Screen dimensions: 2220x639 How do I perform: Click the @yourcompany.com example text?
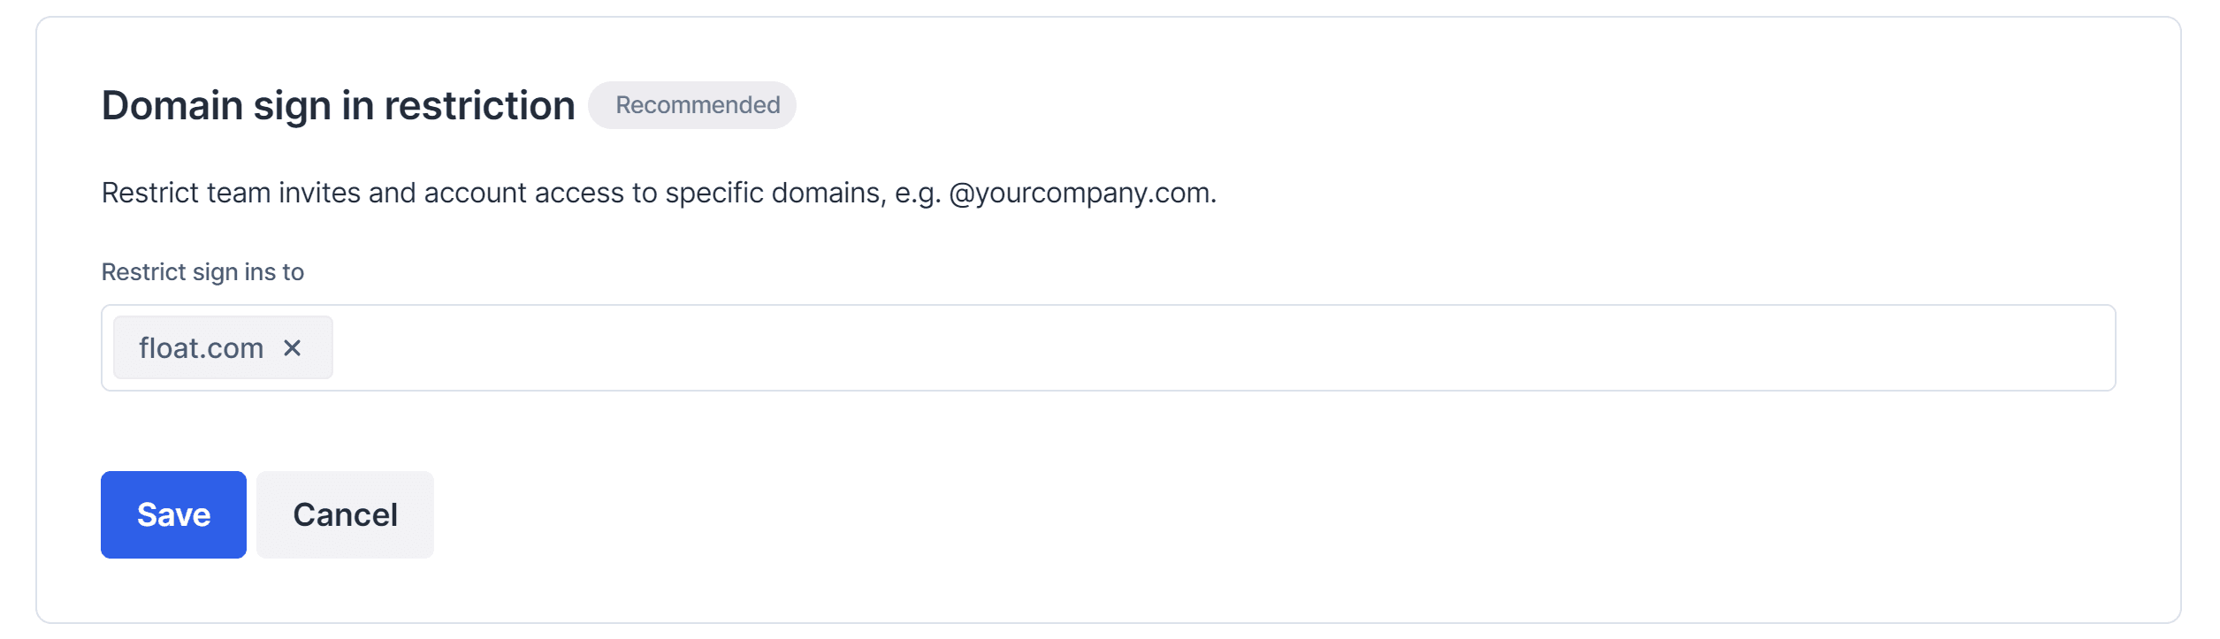(1080, 193)
